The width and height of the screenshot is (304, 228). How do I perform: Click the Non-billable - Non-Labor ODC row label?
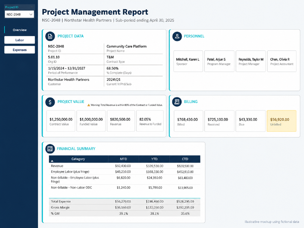click(x=71, y=188)
